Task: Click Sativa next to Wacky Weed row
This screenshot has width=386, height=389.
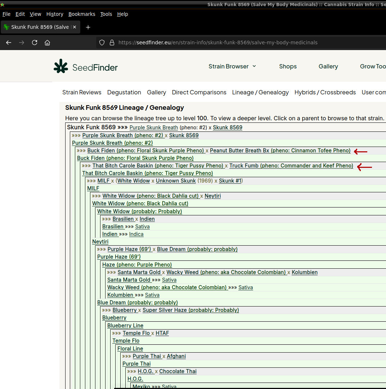Action: pos(246,287)
